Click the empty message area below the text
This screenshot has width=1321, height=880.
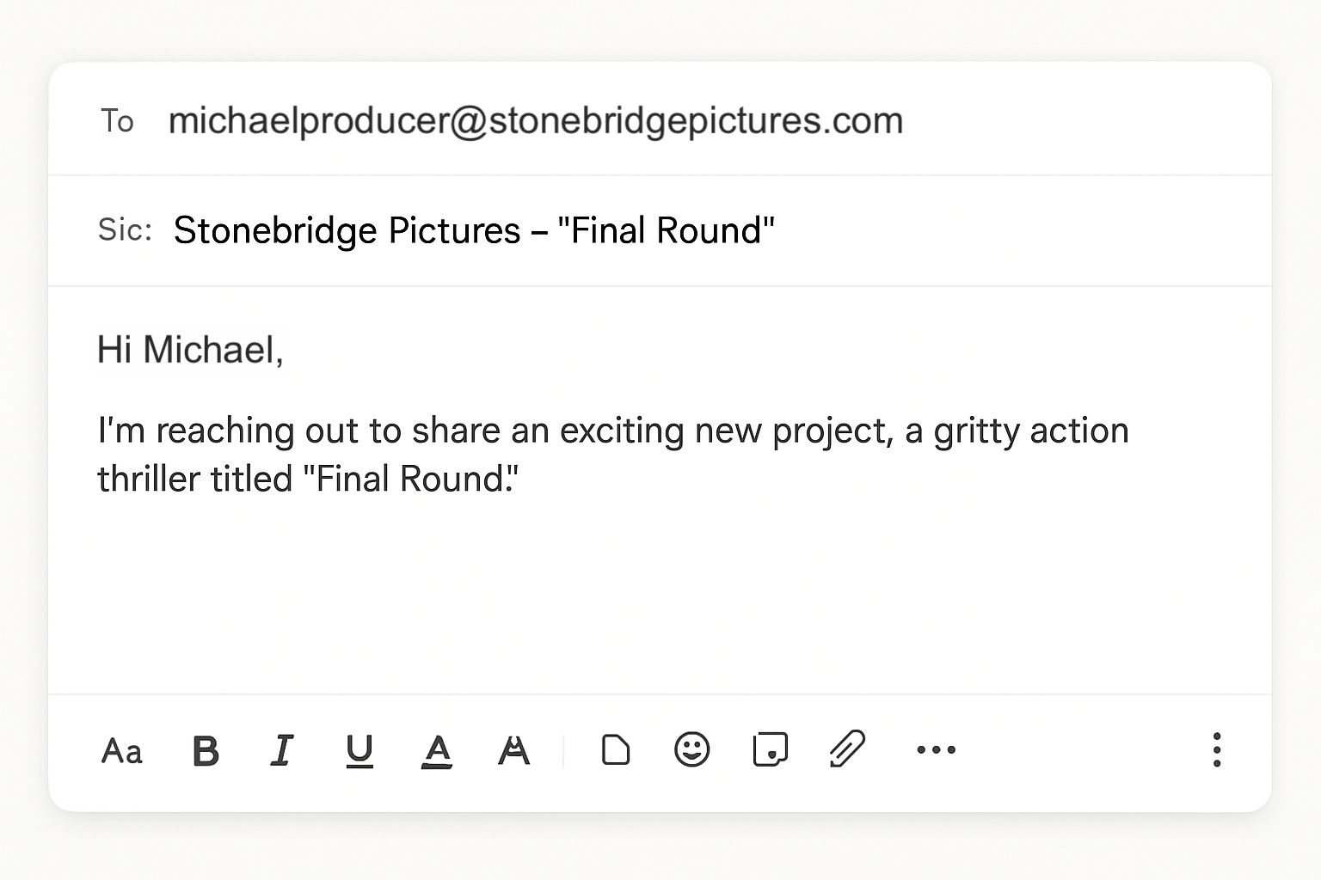[x=659, y=602]
